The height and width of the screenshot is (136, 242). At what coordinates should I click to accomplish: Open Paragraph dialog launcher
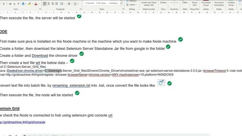(81, 9)
